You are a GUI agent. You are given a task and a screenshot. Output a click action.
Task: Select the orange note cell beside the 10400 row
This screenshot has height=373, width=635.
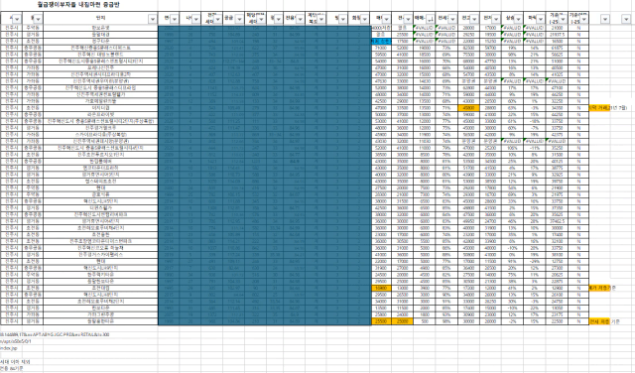[599, 288]
